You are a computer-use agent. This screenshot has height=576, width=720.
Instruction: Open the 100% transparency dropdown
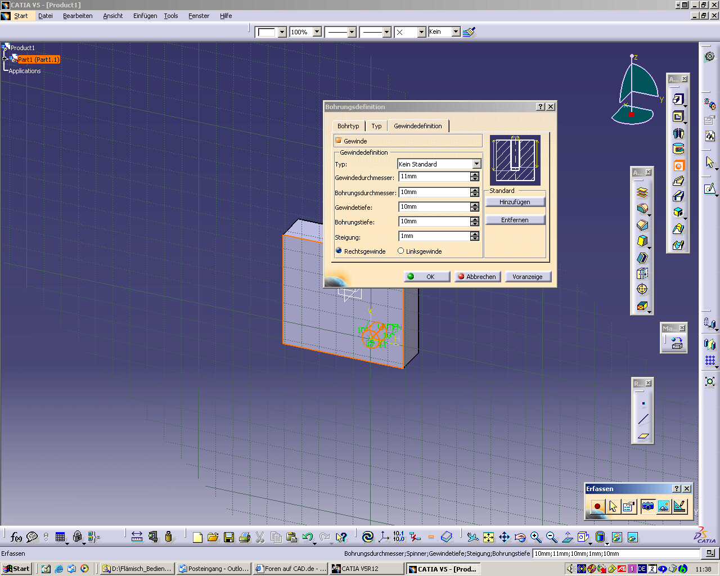(317, 31)
